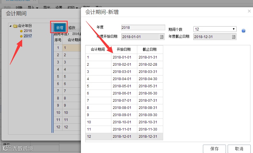Select start date cell 2018-08-01

tap(124, 107)
